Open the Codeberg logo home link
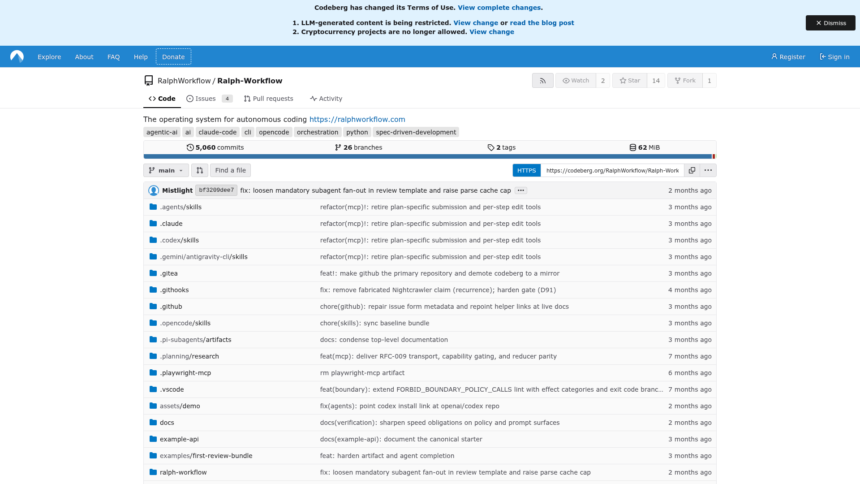This screenshot has width=860, height=484. click(x=17, y=56)
